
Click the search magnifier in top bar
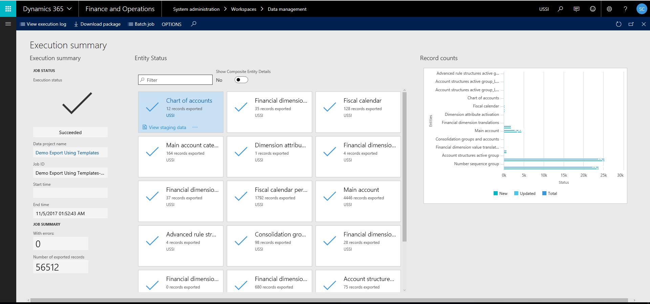[560, 9]
